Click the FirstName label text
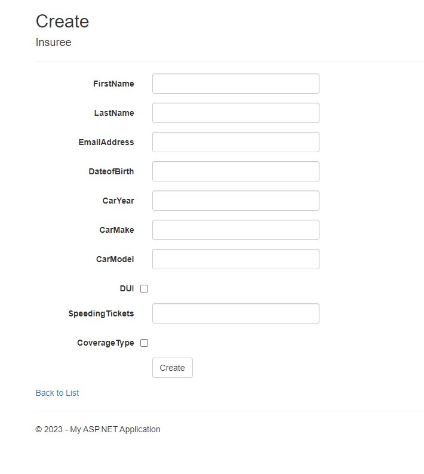 coord(113,84)
